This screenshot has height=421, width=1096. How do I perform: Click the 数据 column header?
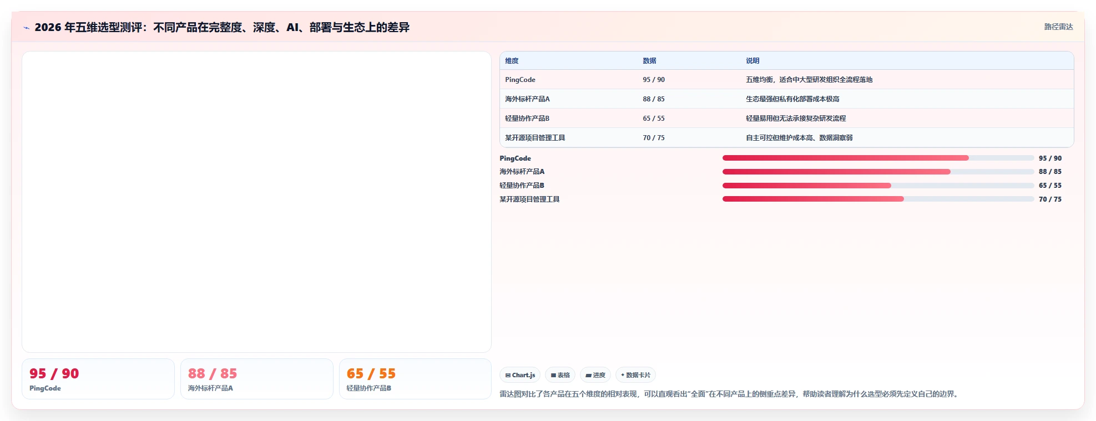coord(649,61)
